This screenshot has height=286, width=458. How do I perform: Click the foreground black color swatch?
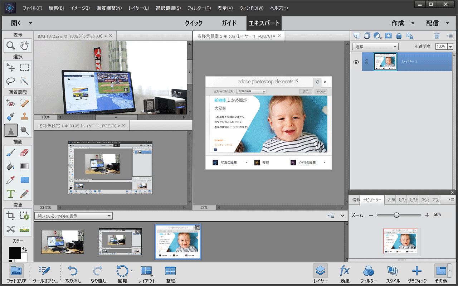click(x=15, y=253)
